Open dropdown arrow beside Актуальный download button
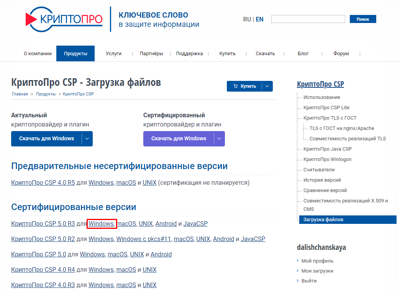This screenshot has width=400, height=294. click(x=87, y=139)
